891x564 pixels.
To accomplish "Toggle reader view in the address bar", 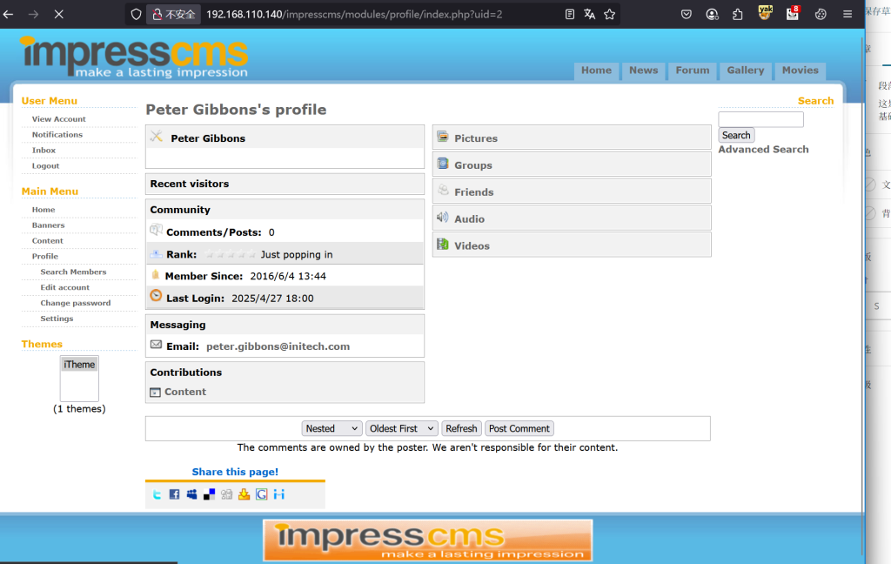I will point(569,15).
